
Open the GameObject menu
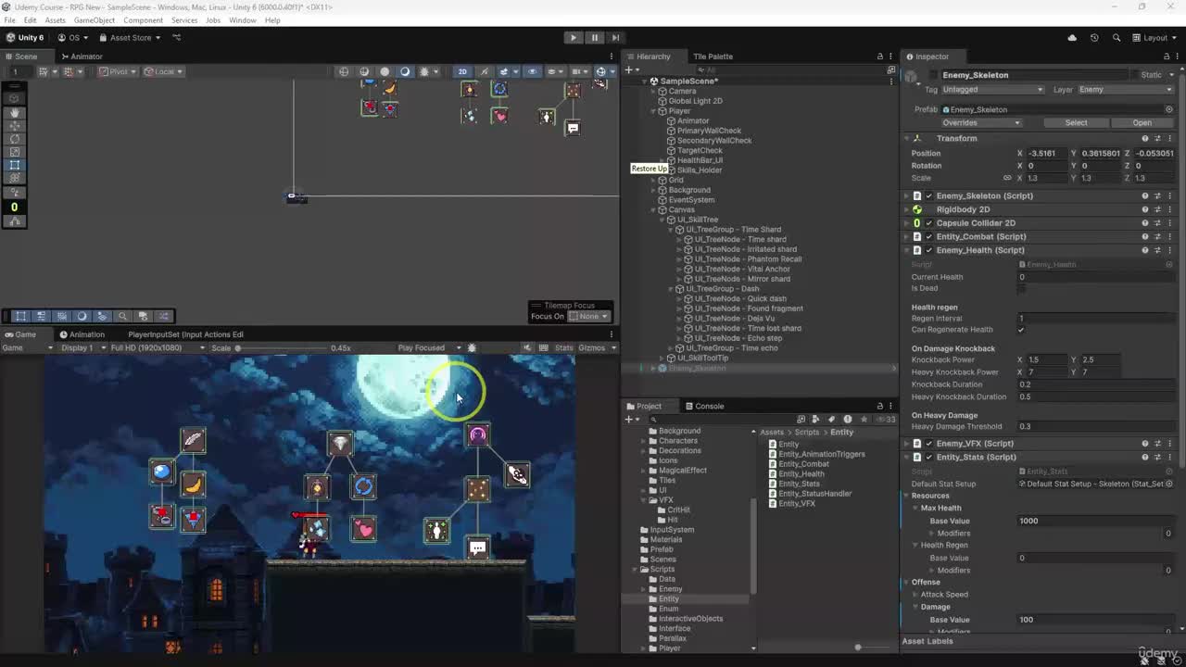(95, 20)
